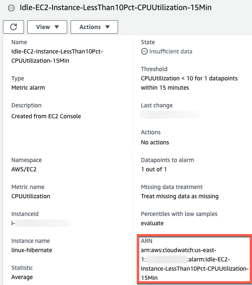Click Treat missing data as missing text
The width and height of the screenshot is (252, 285).
click(x=180, y=196)
